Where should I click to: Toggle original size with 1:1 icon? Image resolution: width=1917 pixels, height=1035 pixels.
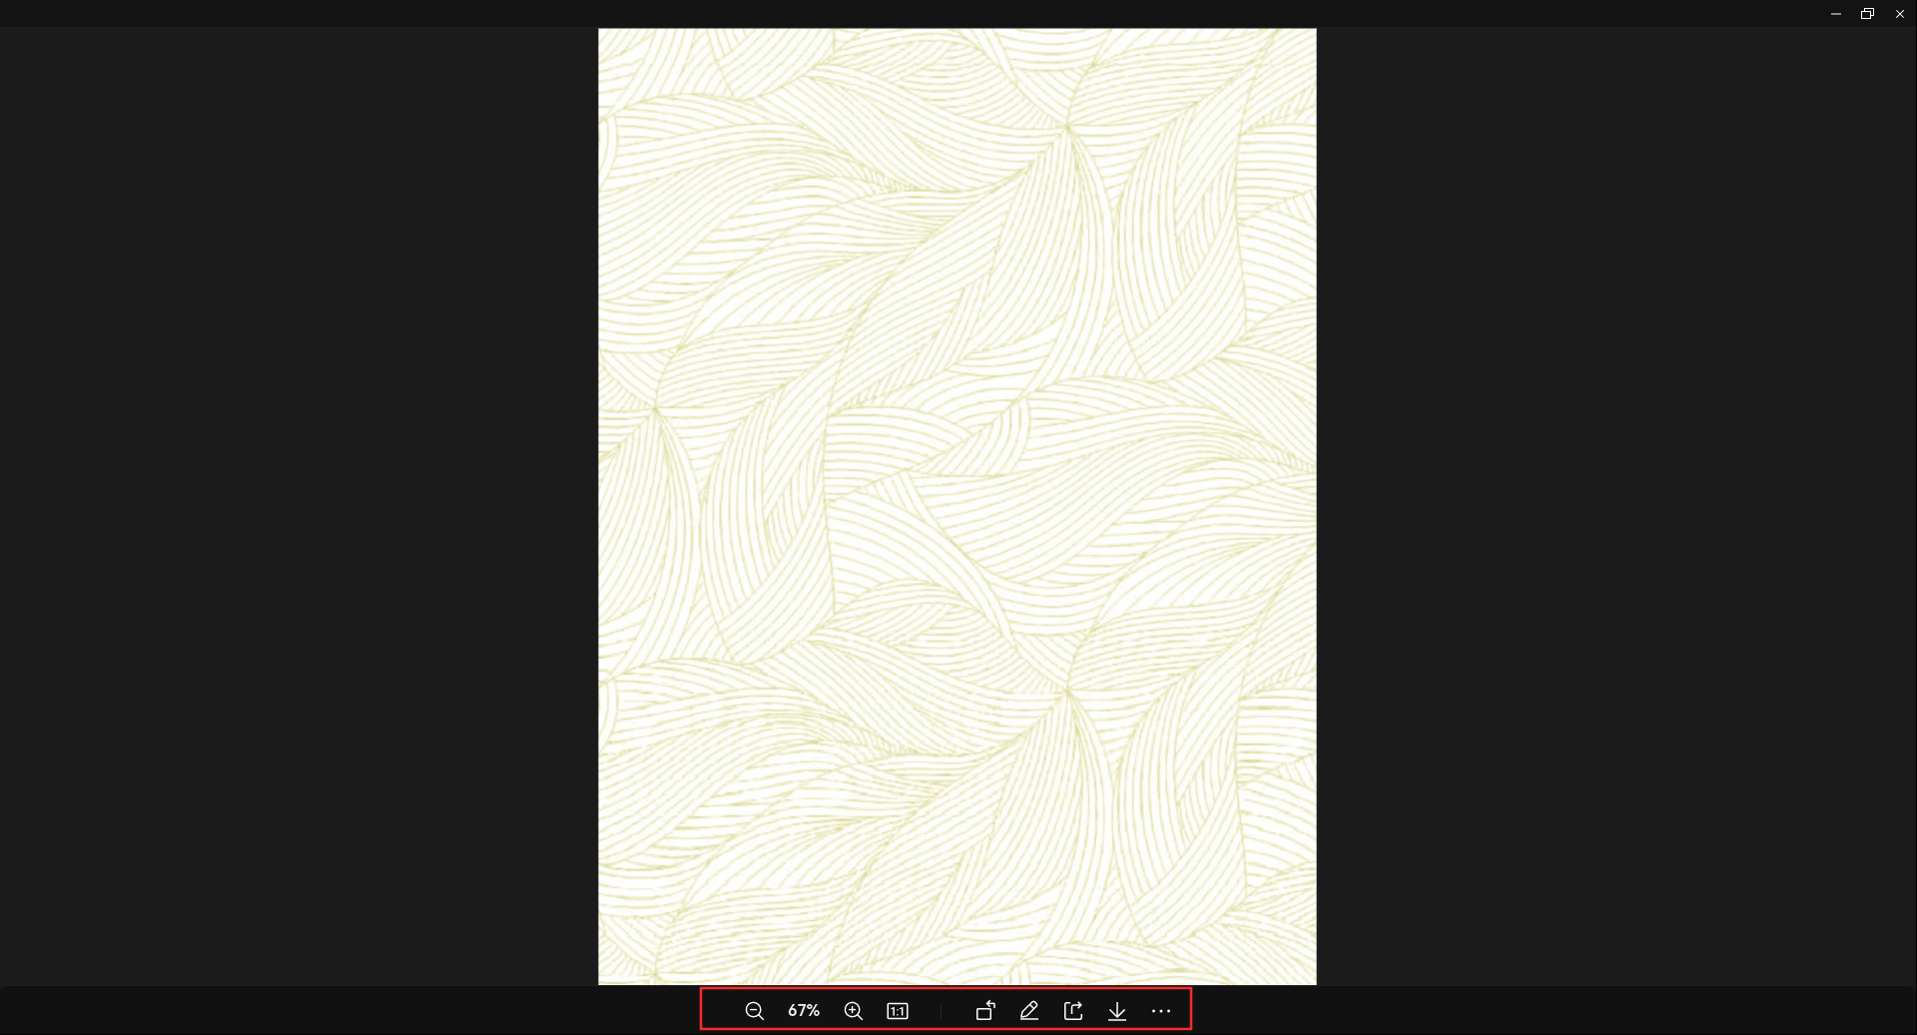click(x=898, y=1011)
